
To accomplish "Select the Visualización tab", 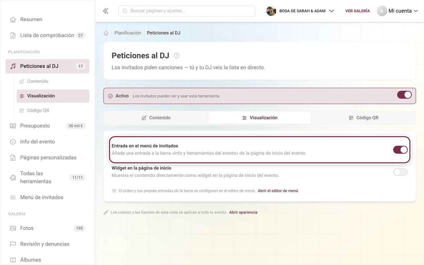I will [x=260, y=118].
